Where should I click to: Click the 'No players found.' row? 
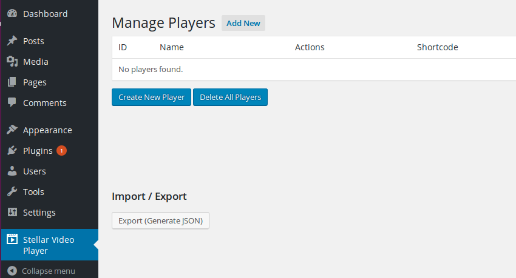[x=314, y=69]
